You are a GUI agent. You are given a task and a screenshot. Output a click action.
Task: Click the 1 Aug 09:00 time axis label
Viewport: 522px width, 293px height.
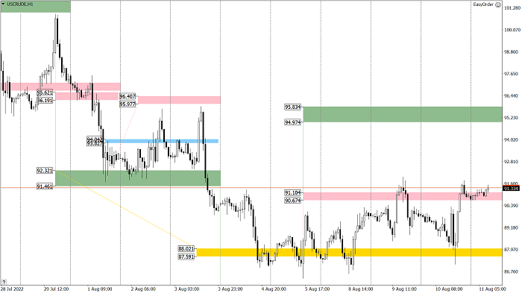tap(99, 289)
